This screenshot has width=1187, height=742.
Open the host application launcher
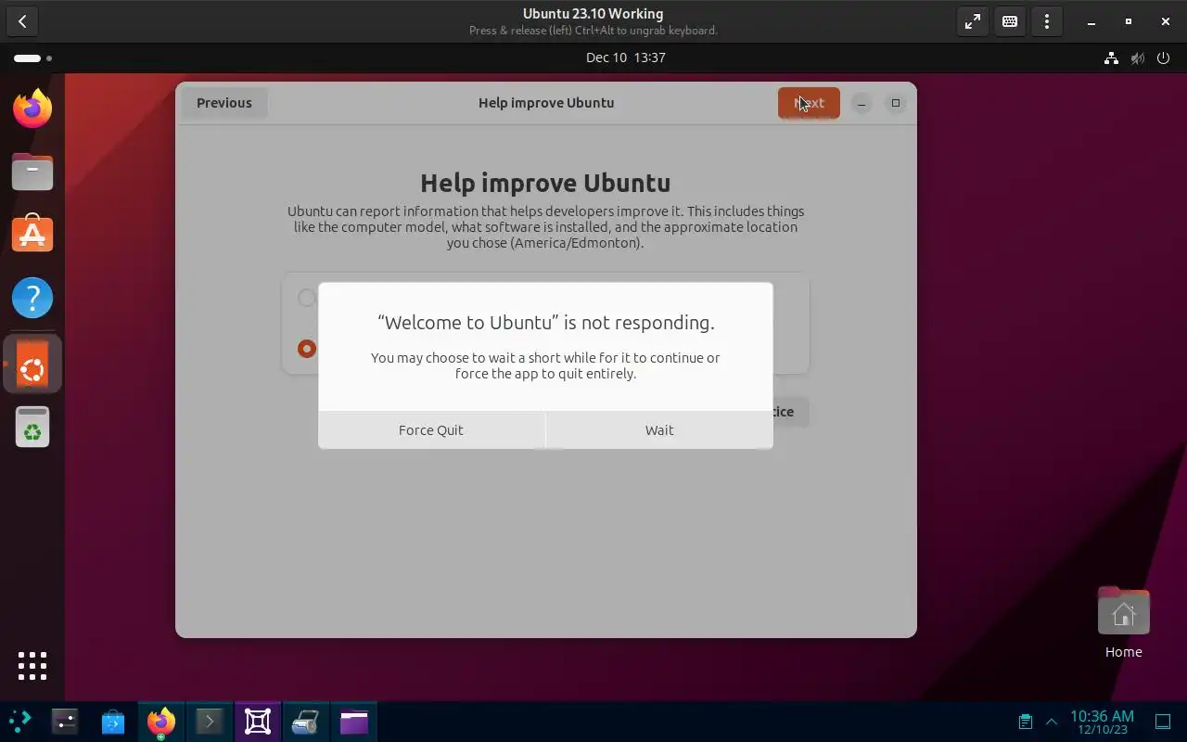[x=20, y=722]
